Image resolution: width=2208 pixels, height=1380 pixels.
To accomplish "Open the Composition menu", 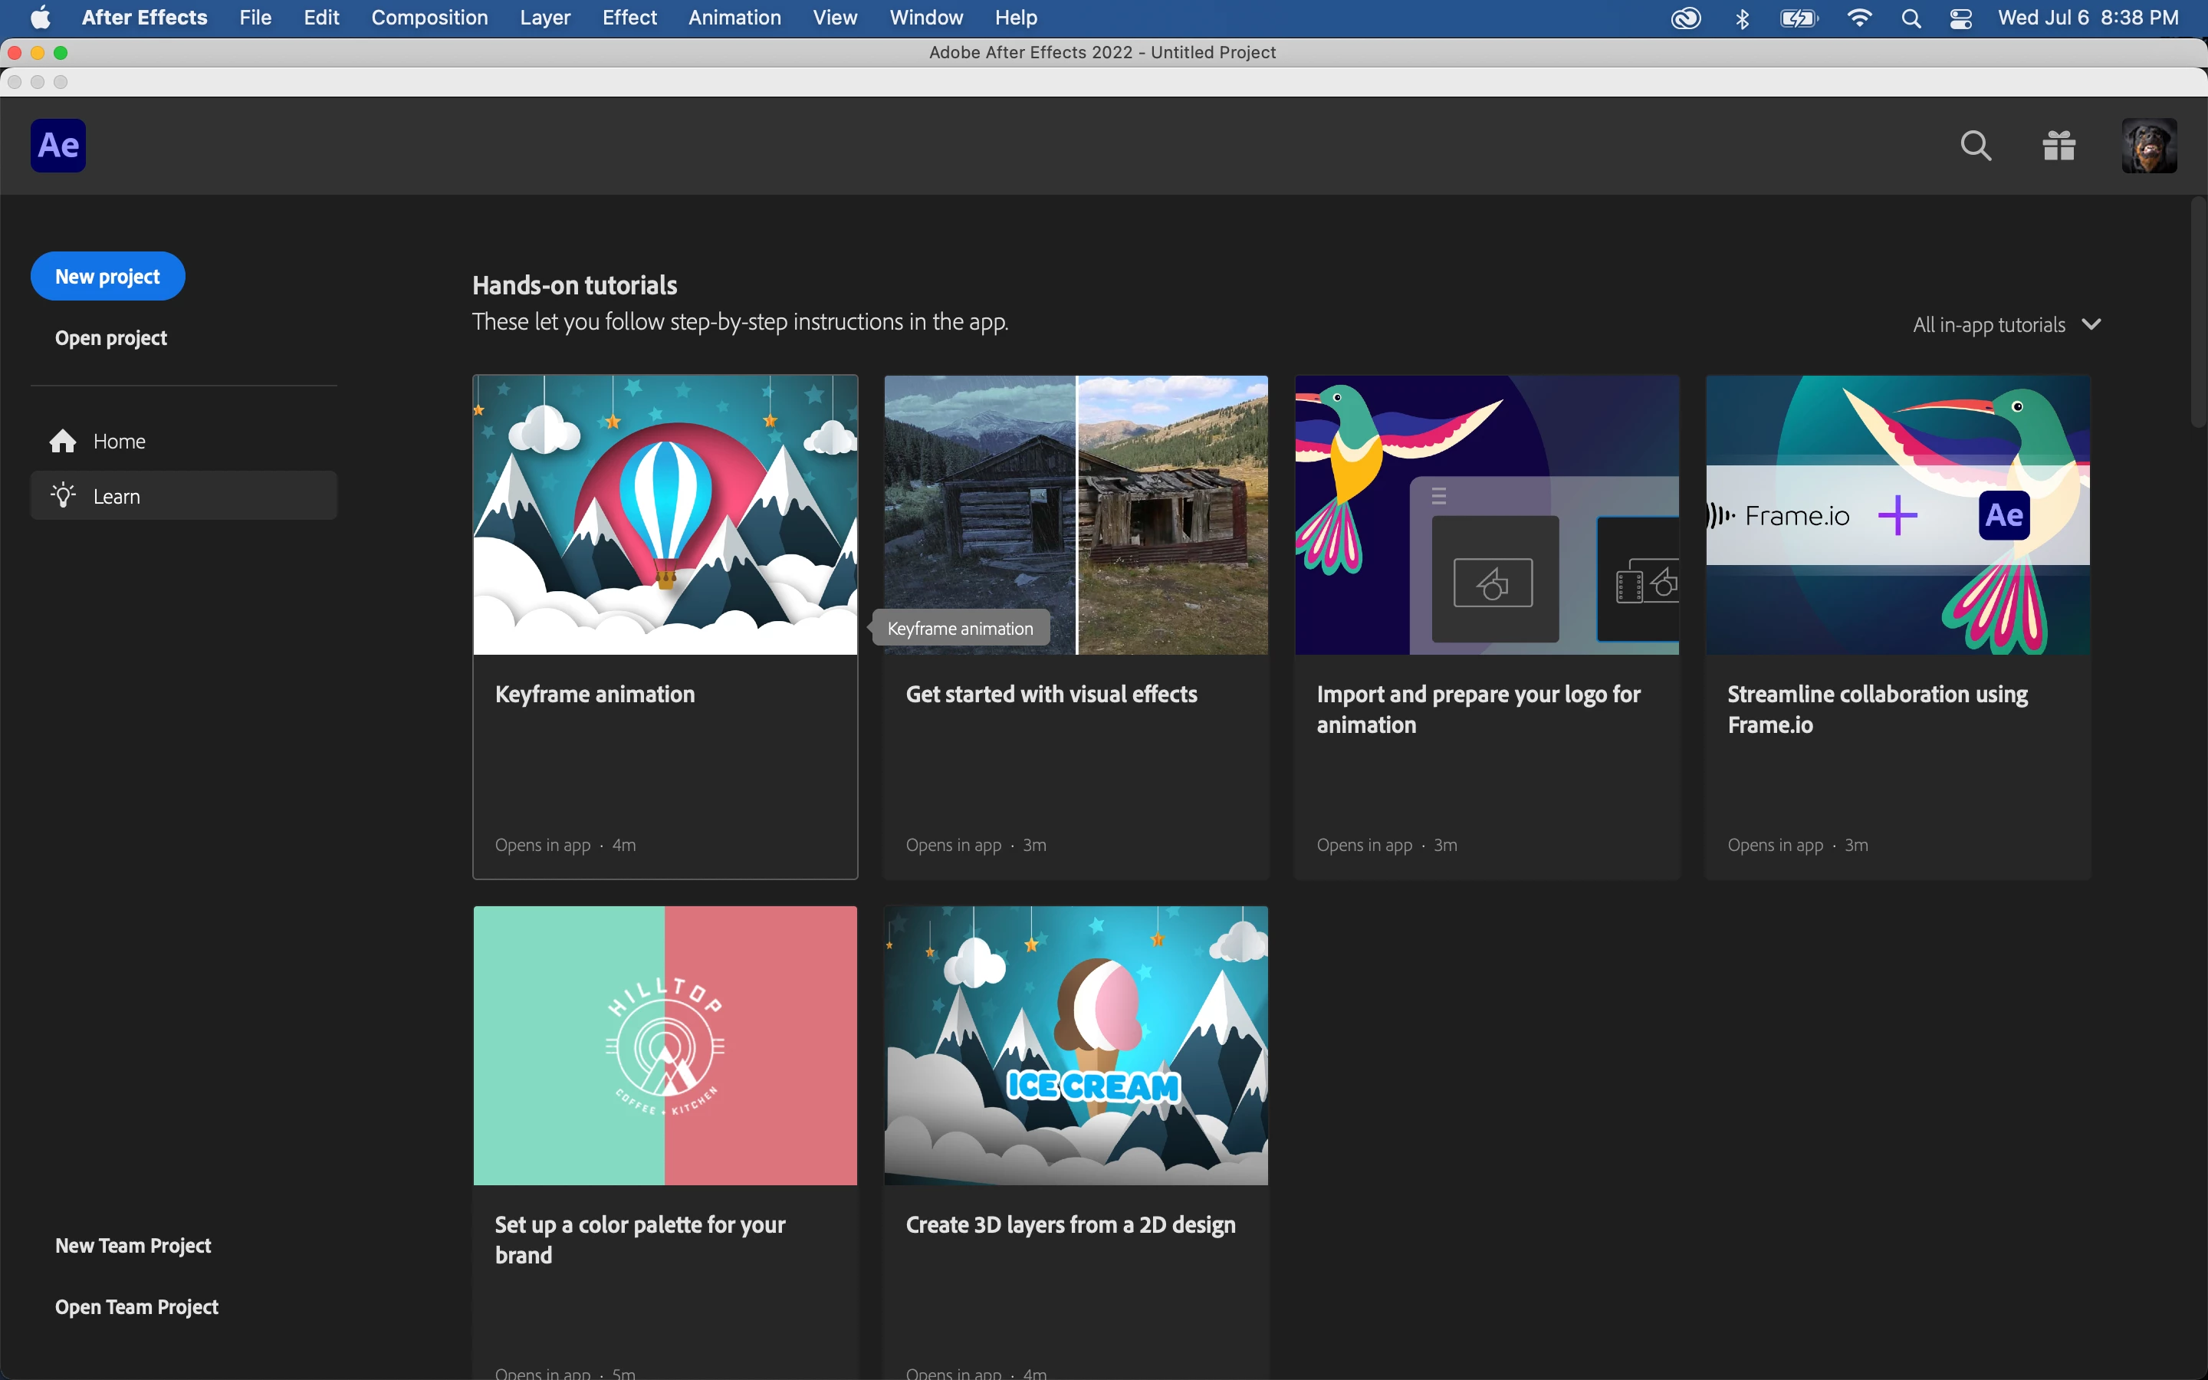I will click(429, 18).
